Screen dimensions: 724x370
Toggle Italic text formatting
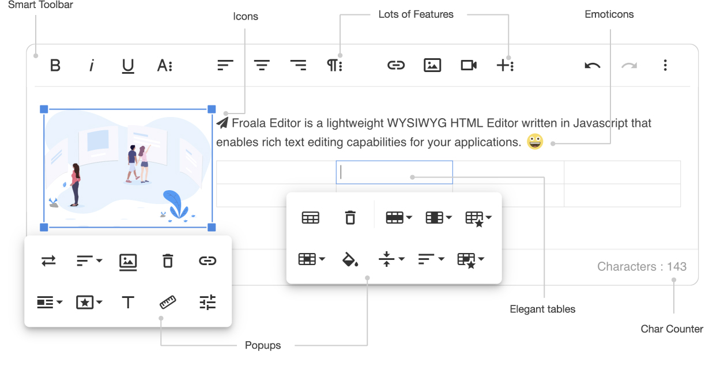point(91,65)
